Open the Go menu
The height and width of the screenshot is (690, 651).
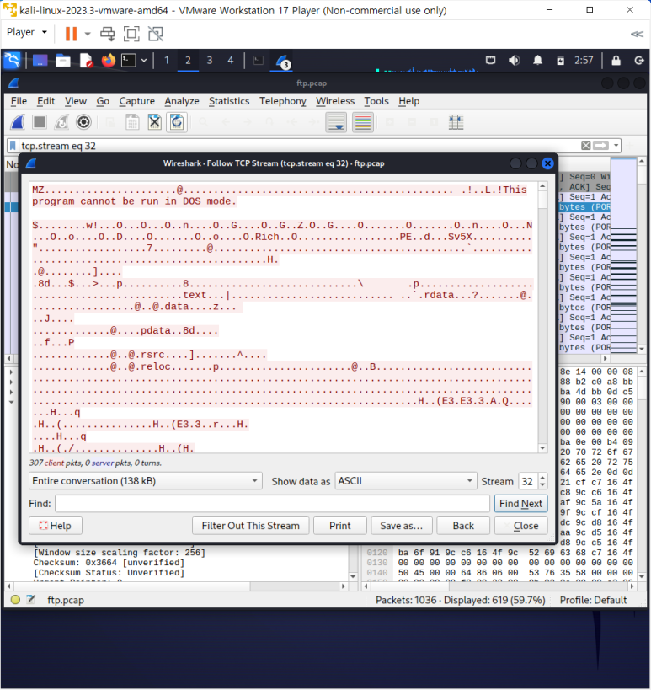103,101
